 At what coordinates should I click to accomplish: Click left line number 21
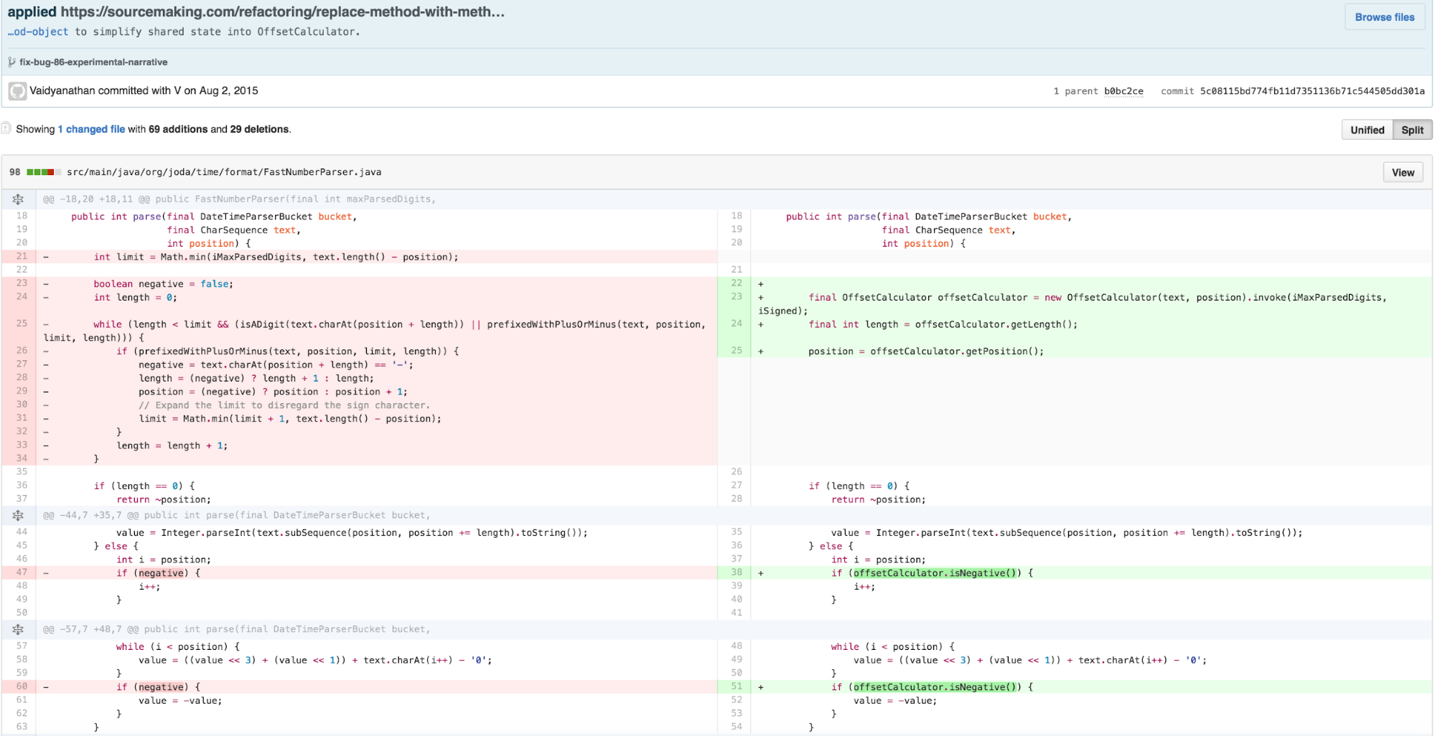click(x=22, y=256)
